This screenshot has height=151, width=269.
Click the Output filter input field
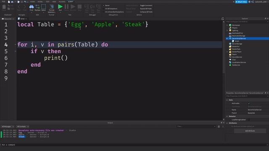pos(196,127)
